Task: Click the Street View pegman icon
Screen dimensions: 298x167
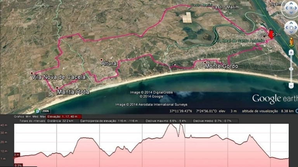Action: click(291, 41)
